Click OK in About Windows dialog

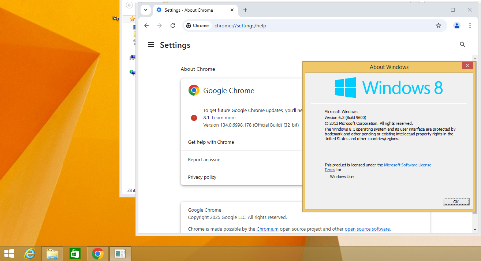click(456, 202)
